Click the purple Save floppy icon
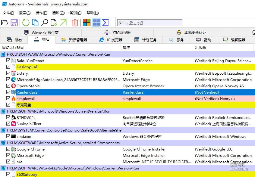255x177 pixels. 14,23
